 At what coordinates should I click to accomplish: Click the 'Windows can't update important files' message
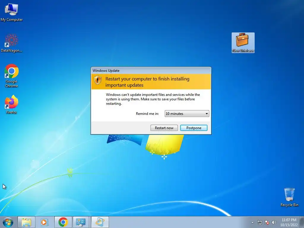click(153, 99)
